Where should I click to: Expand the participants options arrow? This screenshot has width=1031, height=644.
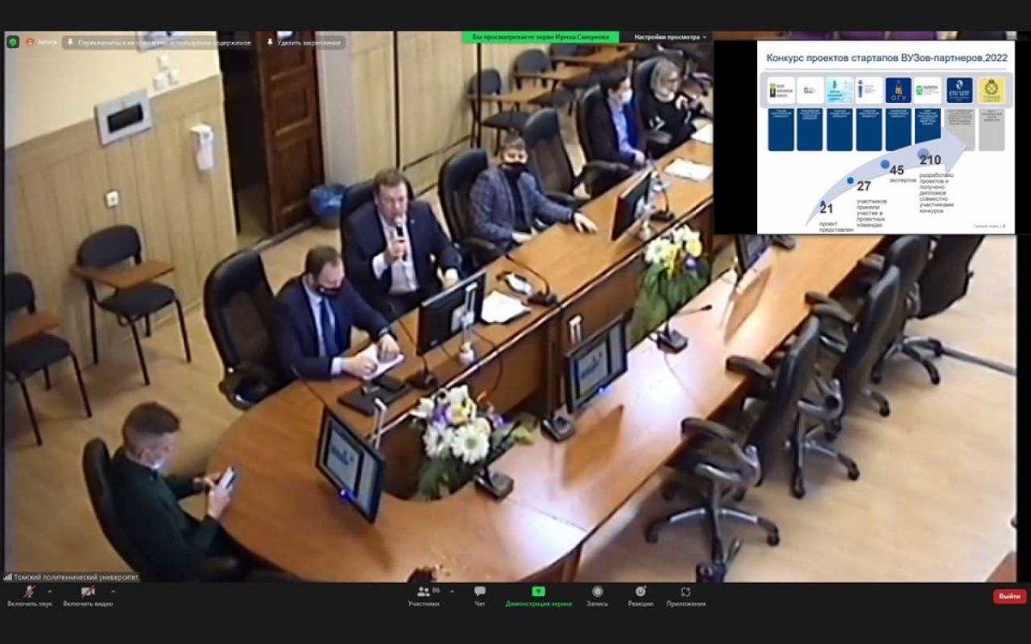(x=453, y=591)
